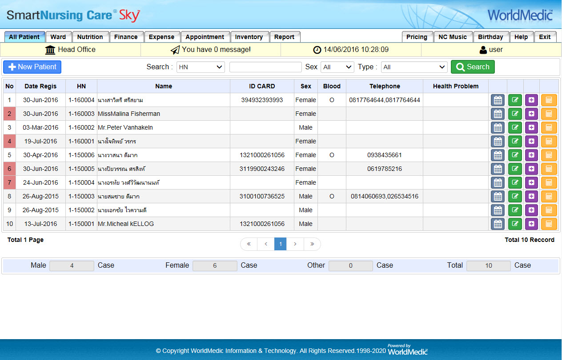Select page 1 in pagination
Image resolution: width=562 pixels, height=360 pixels.
click(x=281, y=244)
